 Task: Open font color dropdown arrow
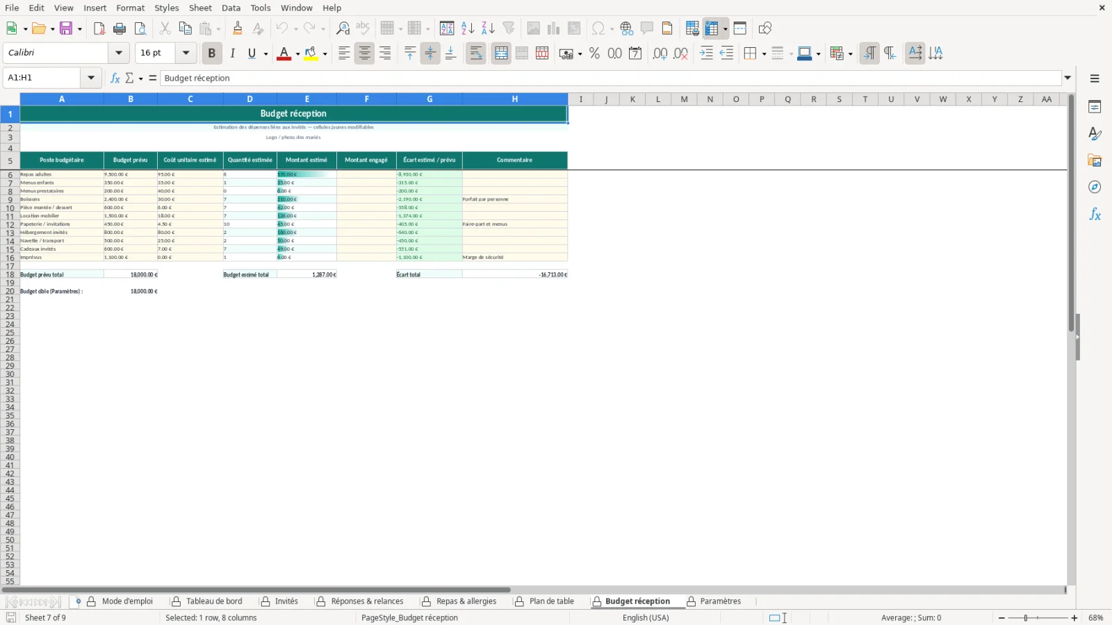coord(297,53)
